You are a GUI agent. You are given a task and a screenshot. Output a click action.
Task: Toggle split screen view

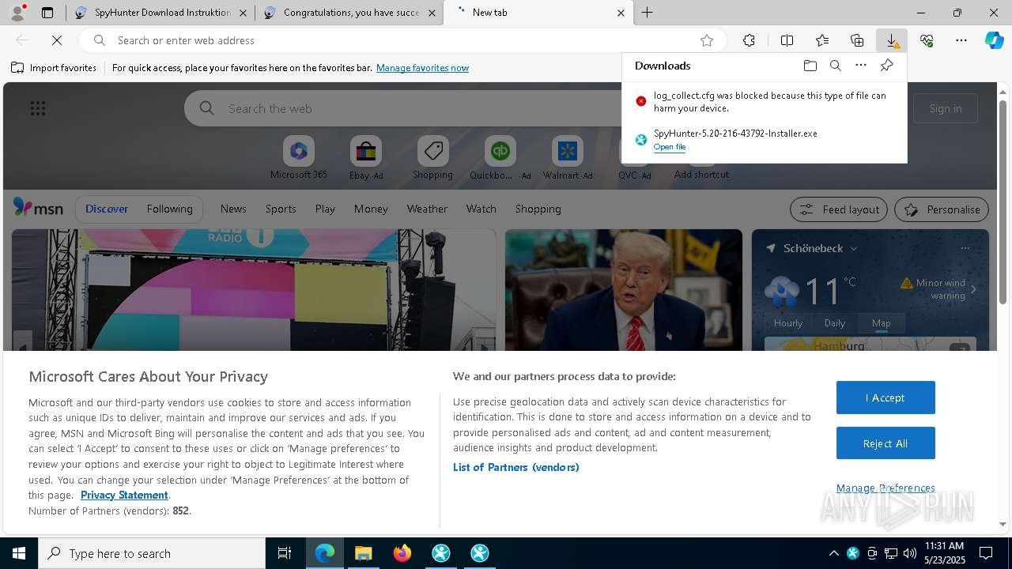[787, 40]
